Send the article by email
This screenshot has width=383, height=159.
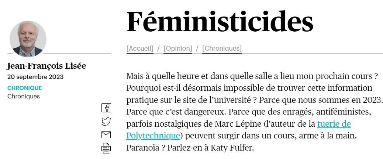[106, 135]
